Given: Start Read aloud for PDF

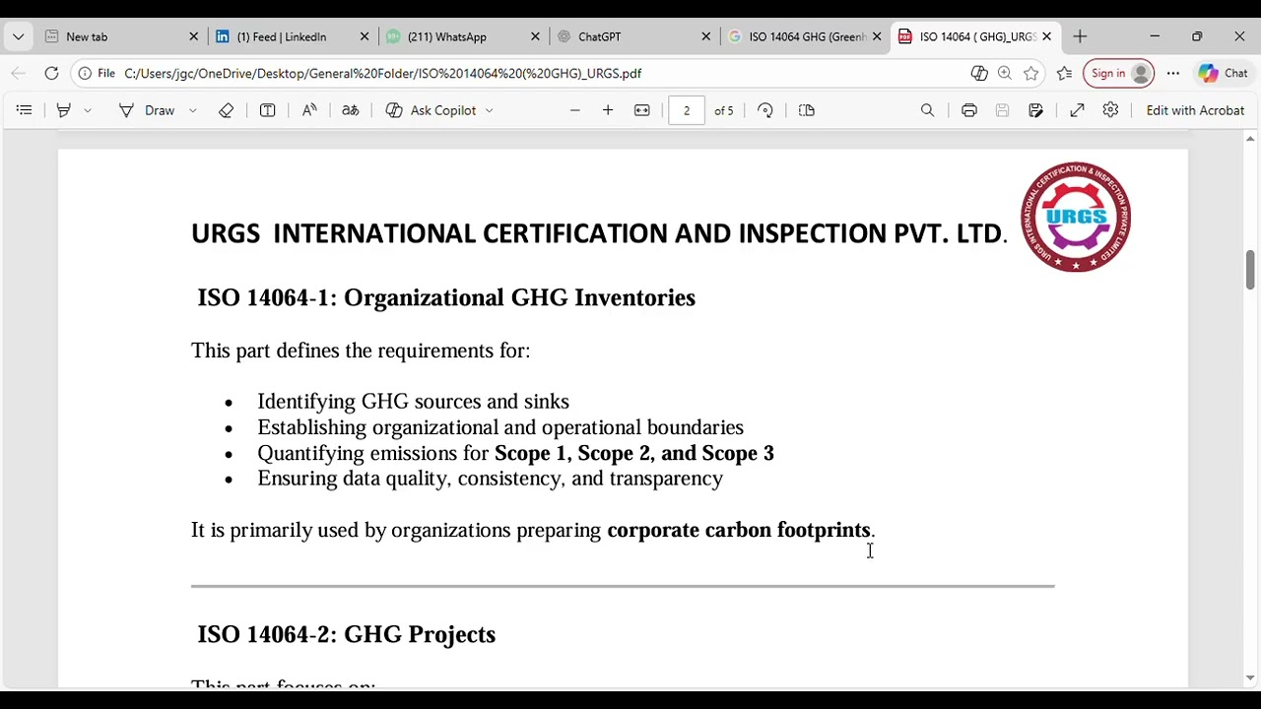Looking at the screenshot, I should pyautogui.click(x=309, y=110).
